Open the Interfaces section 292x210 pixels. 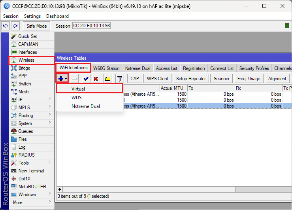point(32,52)
